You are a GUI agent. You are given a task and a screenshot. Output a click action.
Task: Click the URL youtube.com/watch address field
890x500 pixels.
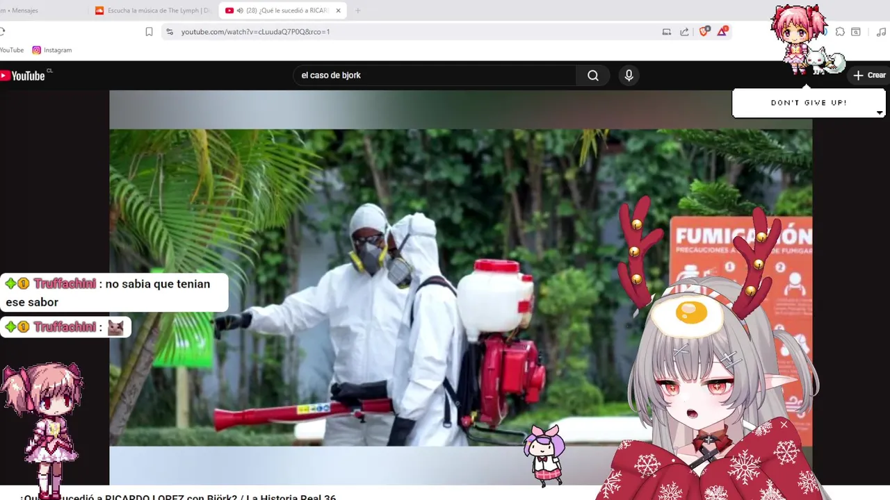point(255,32)
